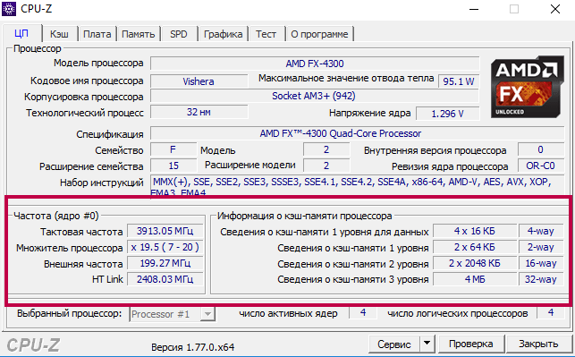Open the О программе tab
The width and height of the screenshot is (575, 357).
320,34
